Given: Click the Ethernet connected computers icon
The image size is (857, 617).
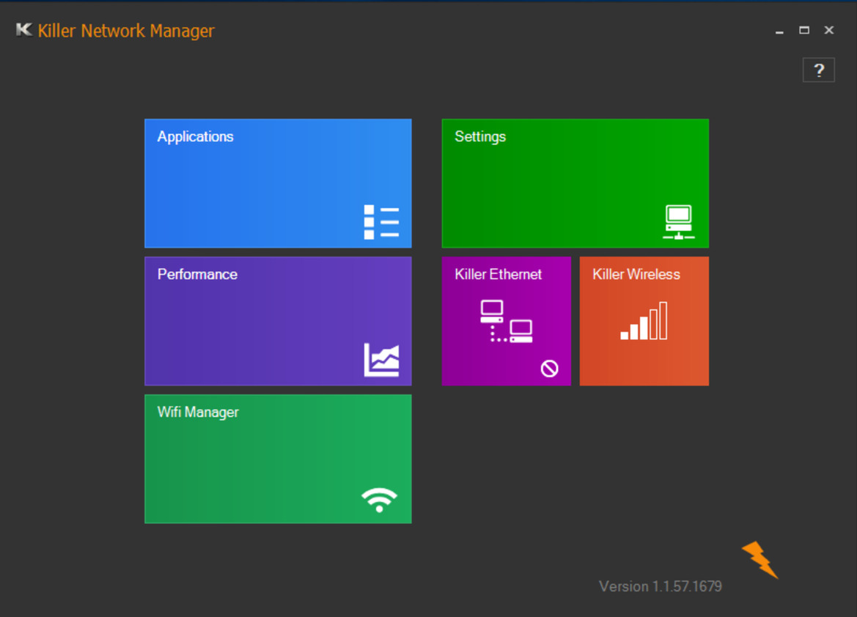Looking at the screenshot, I should [506, 322].
